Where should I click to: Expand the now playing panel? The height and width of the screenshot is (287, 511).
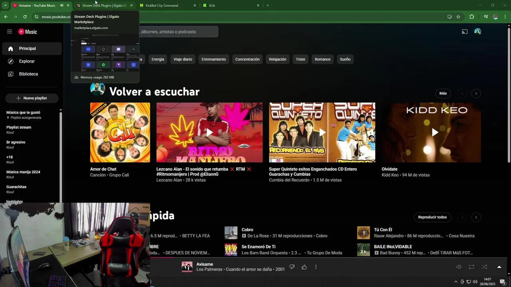[499, 267]
